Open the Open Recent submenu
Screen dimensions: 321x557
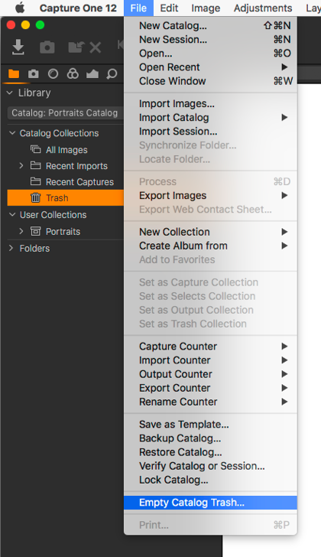(210, 67)
